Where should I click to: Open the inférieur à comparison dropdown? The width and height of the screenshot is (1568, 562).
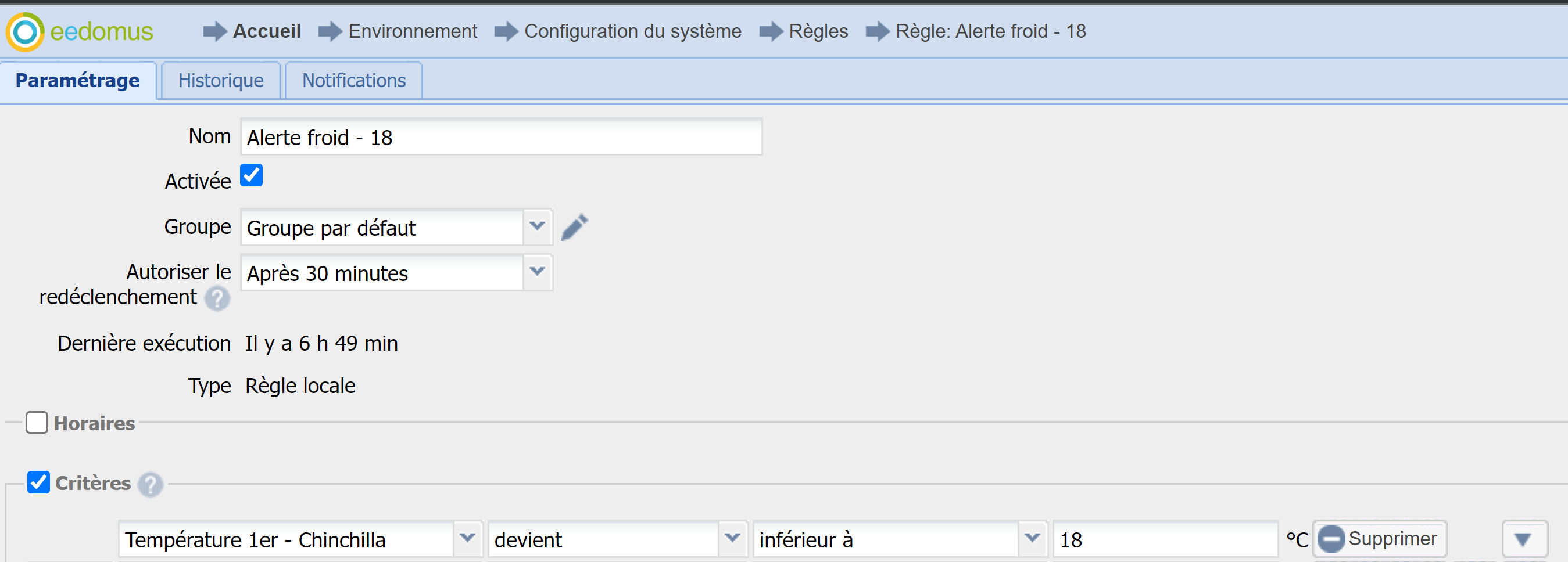point(1032,539)
